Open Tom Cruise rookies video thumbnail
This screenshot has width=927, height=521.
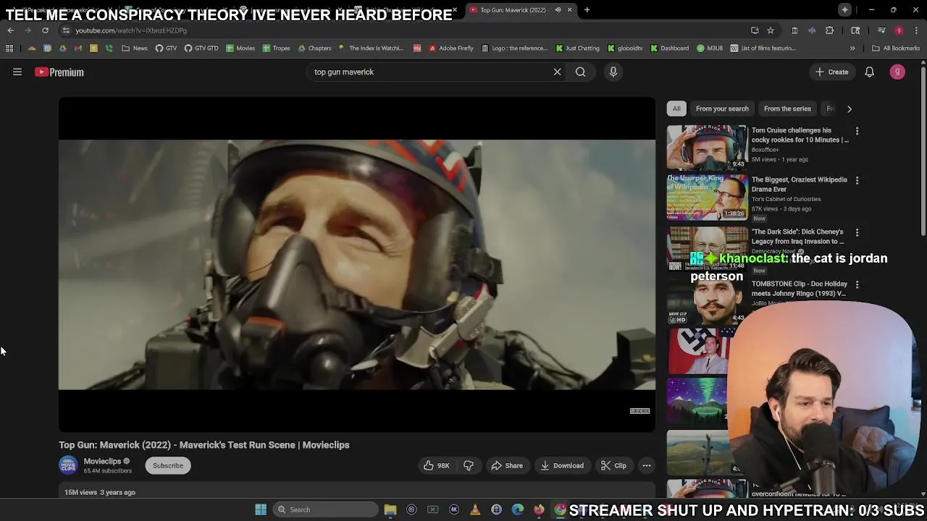point(707,147)
